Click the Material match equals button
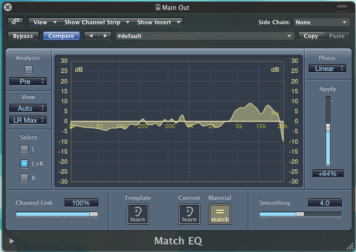Viewport: 356px width, 252px height. (220, 214)
